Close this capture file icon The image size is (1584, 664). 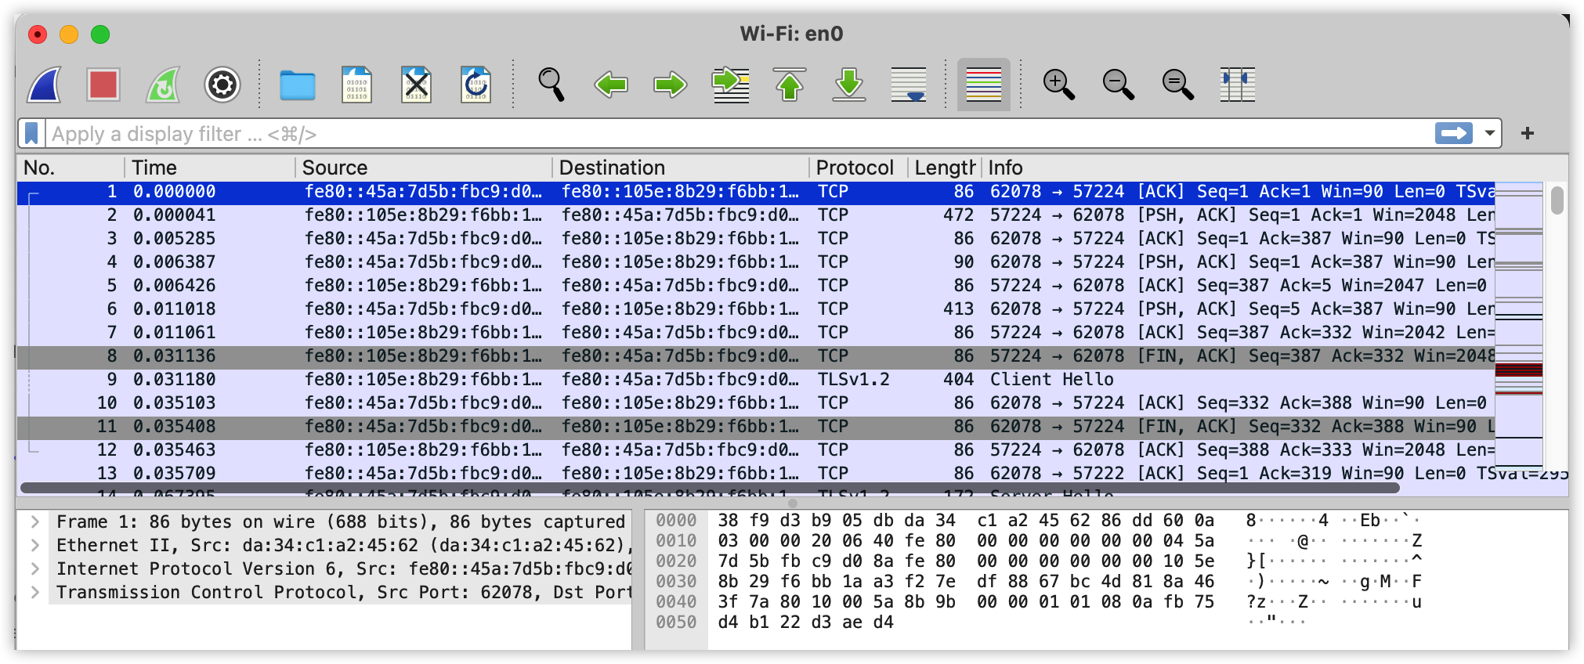tap(417, 85)
